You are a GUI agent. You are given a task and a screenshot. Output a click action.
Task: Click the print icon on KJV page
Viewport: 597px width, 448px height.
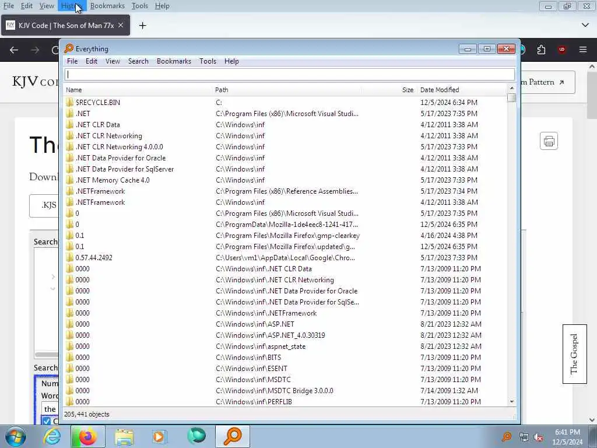tap(549, 141)
